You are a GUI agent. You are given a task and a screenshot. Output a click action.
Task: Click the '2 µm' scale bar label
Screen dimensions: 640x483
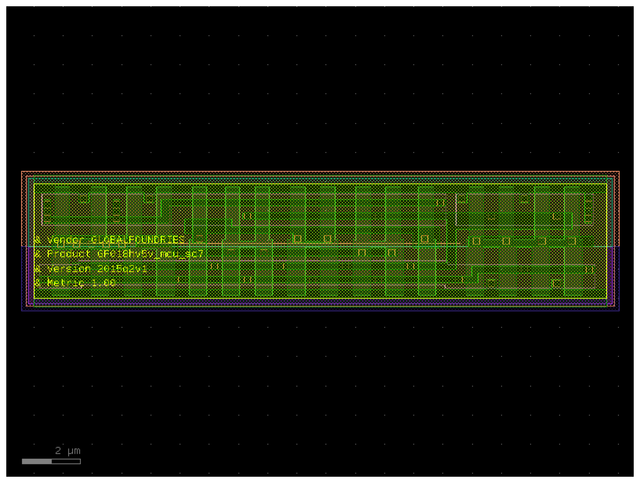67,450
